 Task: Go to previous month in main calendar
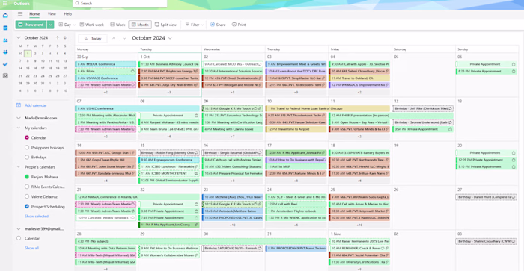click(x=114, y=38)
